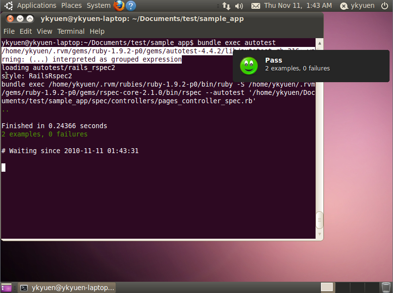Click the green smiley Pass notification icon
This screenshot has height=293, width=393.
pos(249,65)
